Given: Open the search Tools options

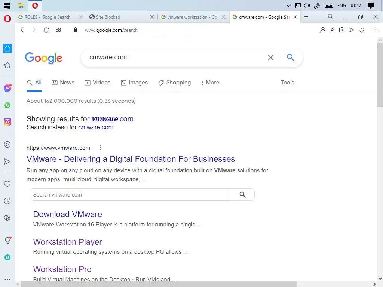Looking at the screenshot, I should (x=288, y=83).
